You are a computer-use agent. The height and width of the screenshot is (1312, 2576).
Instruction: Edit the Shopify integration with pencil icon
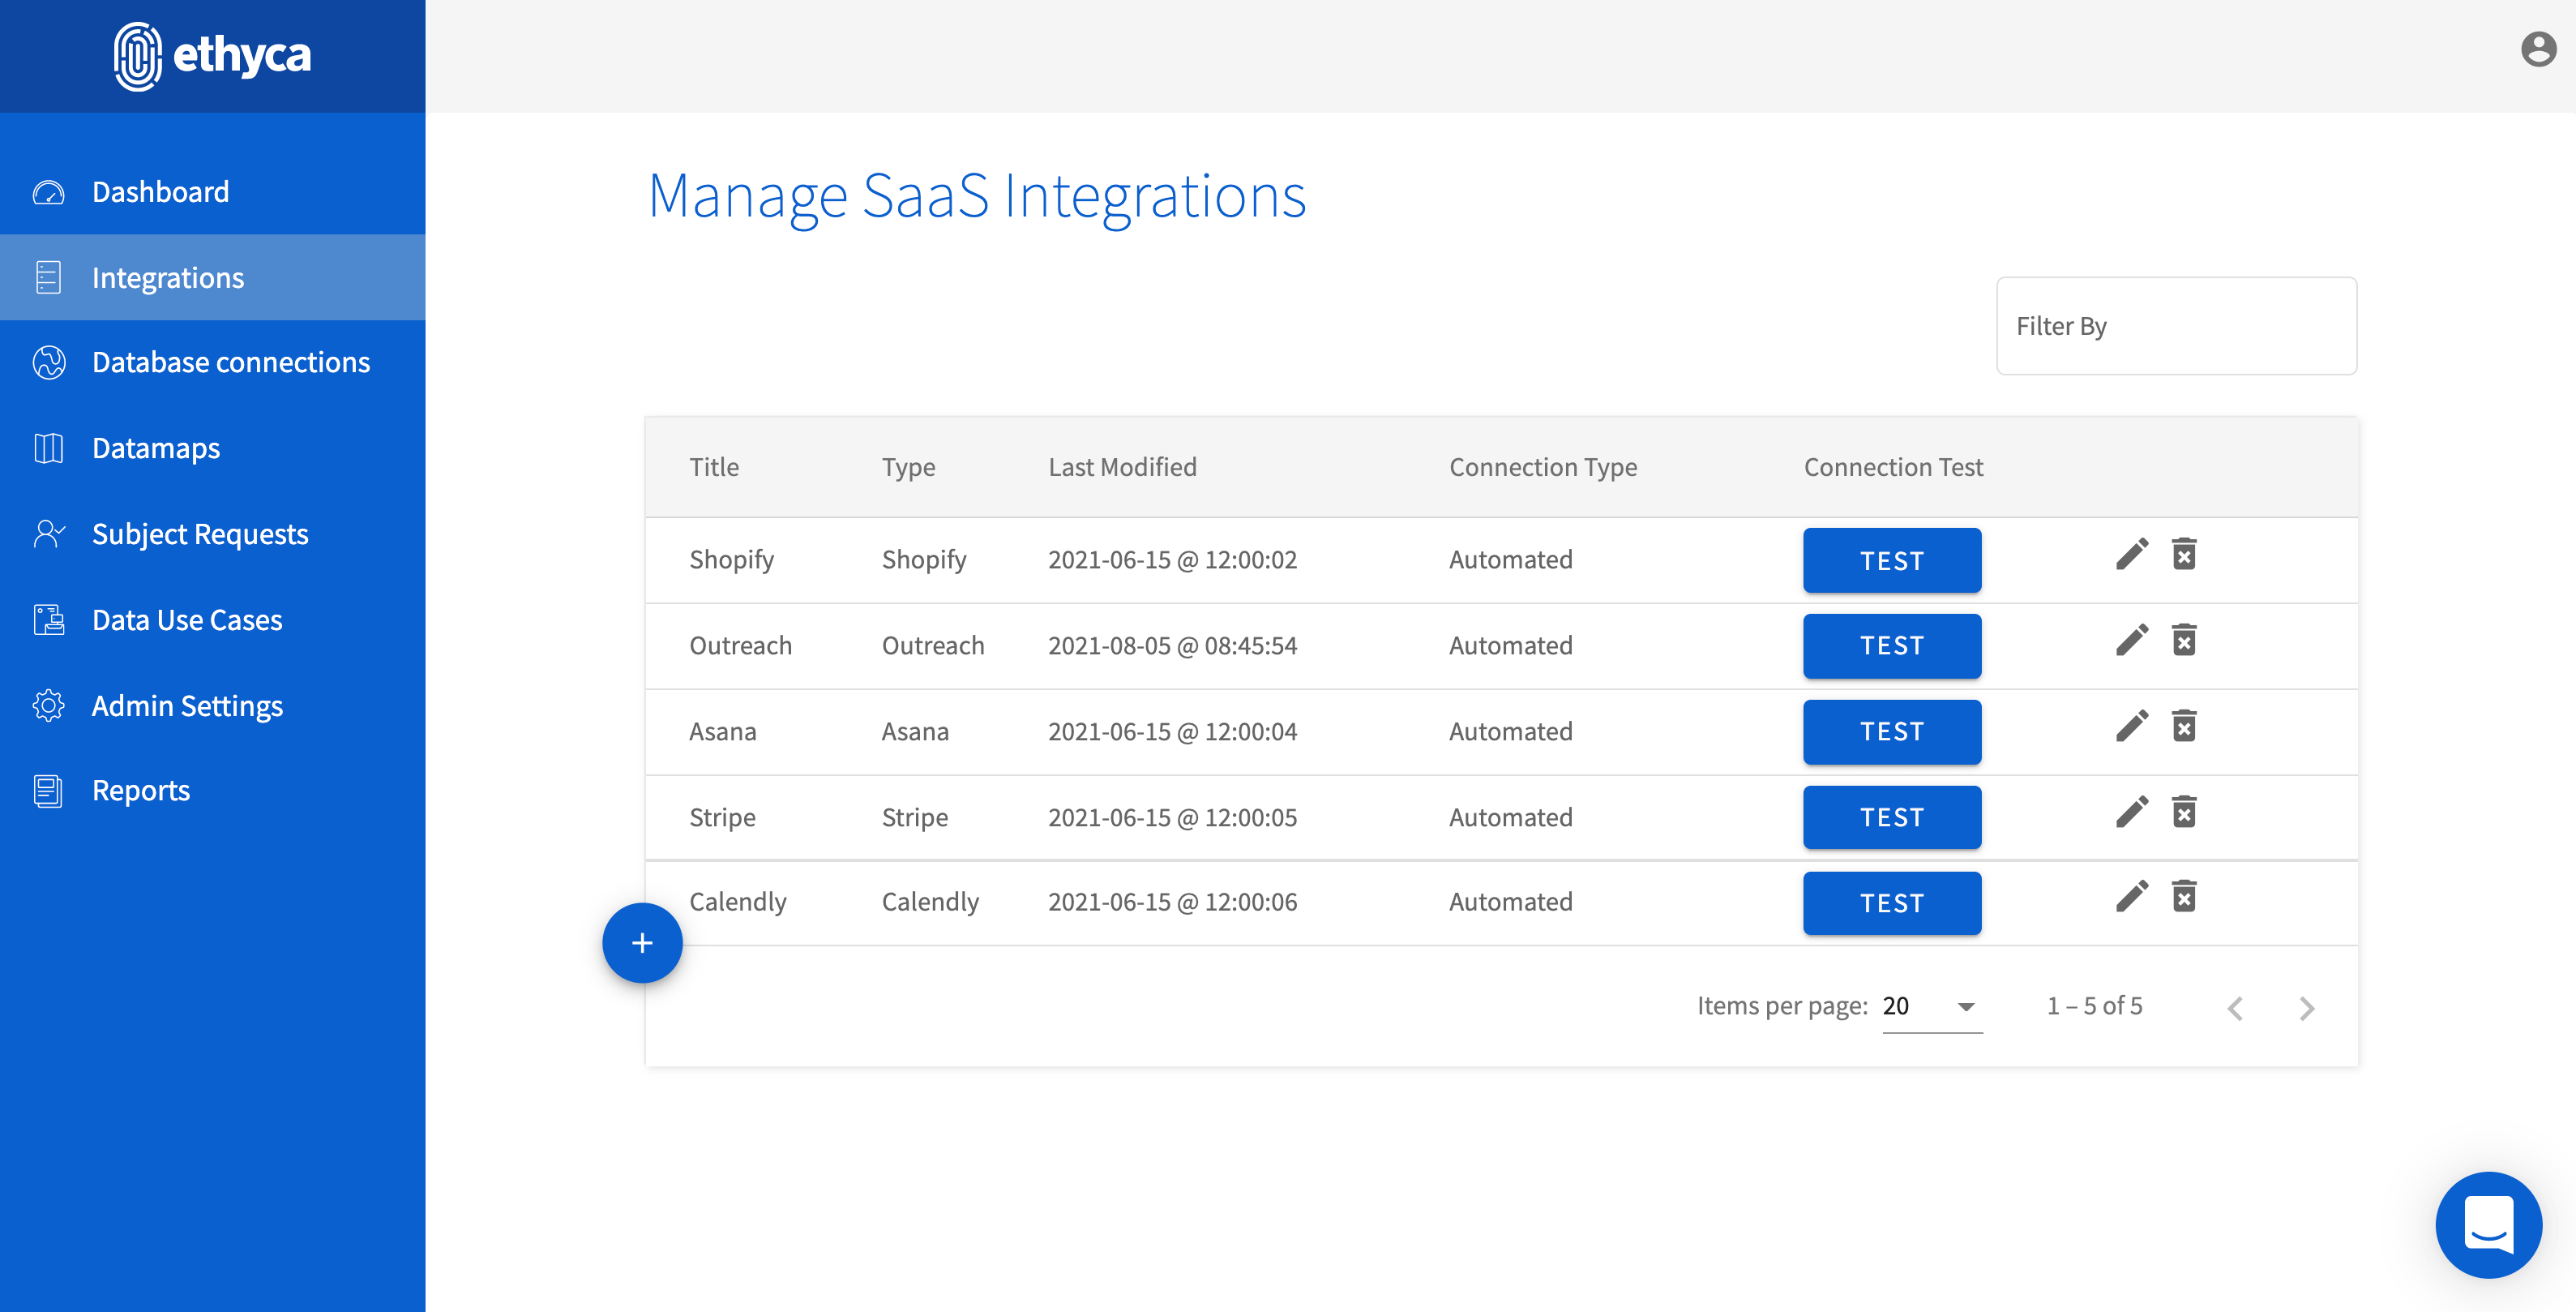tap(2131, 555)
